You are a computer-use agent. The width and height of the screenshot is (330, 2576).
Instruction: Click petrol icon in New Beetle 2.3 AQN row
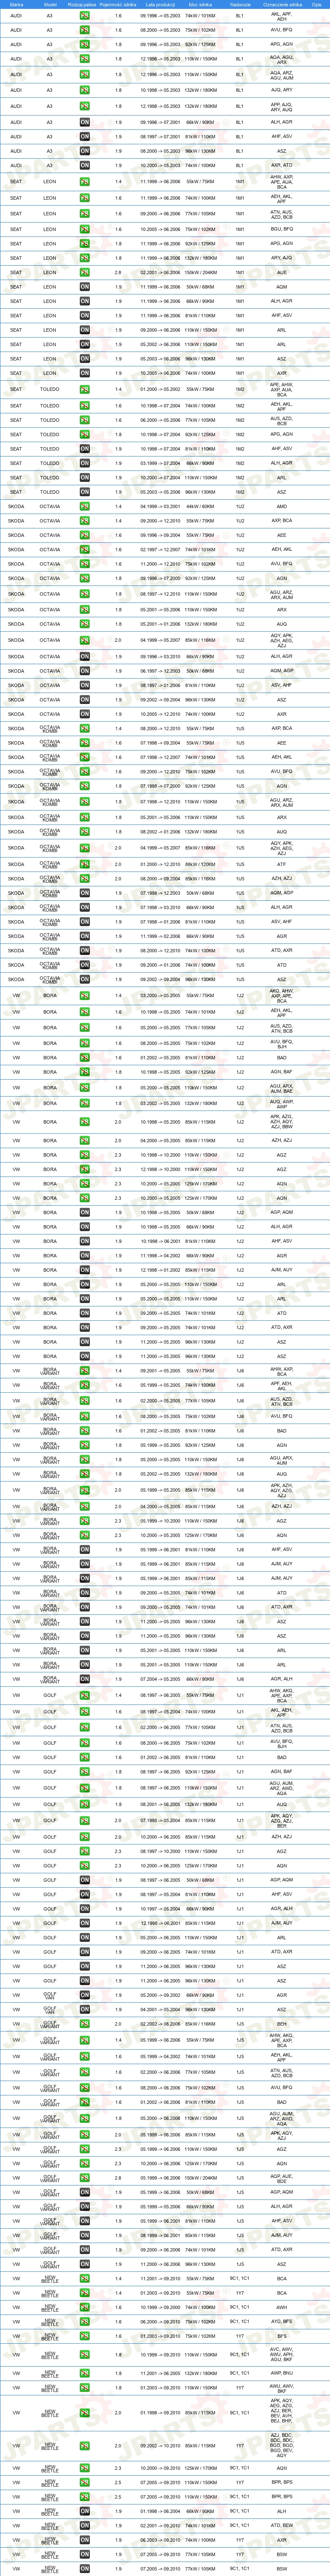(x=85, y=2468)
